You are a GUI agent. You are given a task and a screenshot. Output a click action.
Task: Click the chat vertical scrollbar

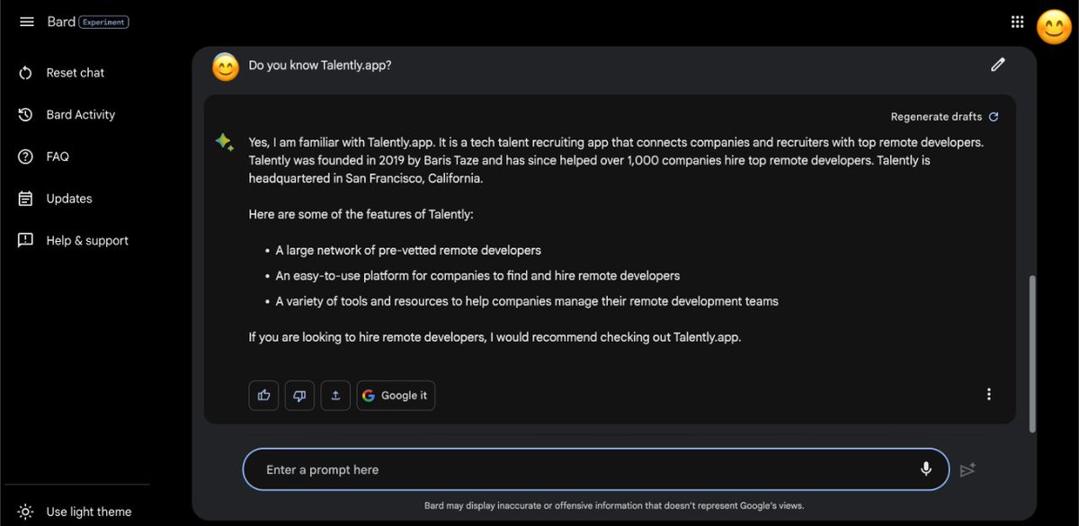point(1031,354)
